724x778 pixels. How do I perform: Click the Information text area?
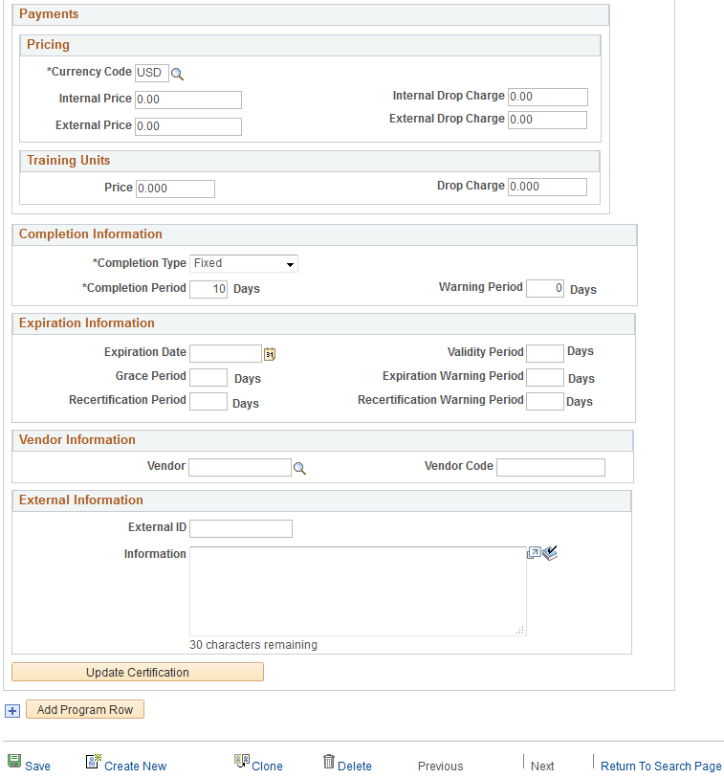tap(358, 591)
